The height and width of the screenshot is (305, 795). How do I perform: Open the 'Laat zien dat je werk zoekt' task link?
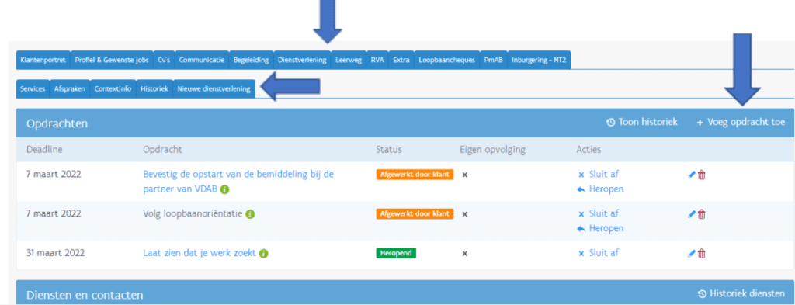200,253
